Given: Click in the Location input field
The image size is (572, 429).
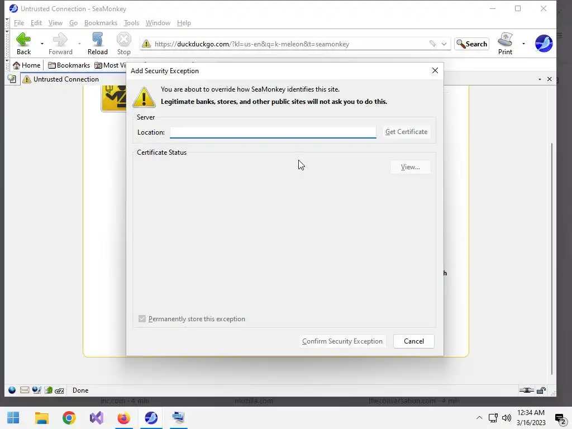Looking at the screenshot, I should pyautogui.click(x=273, y=132).
